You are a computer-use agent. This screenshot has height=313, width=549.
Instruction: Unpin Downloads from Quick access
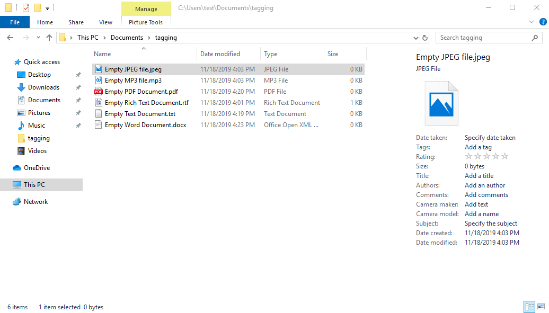pyautogui.click(x=78, y=87)
